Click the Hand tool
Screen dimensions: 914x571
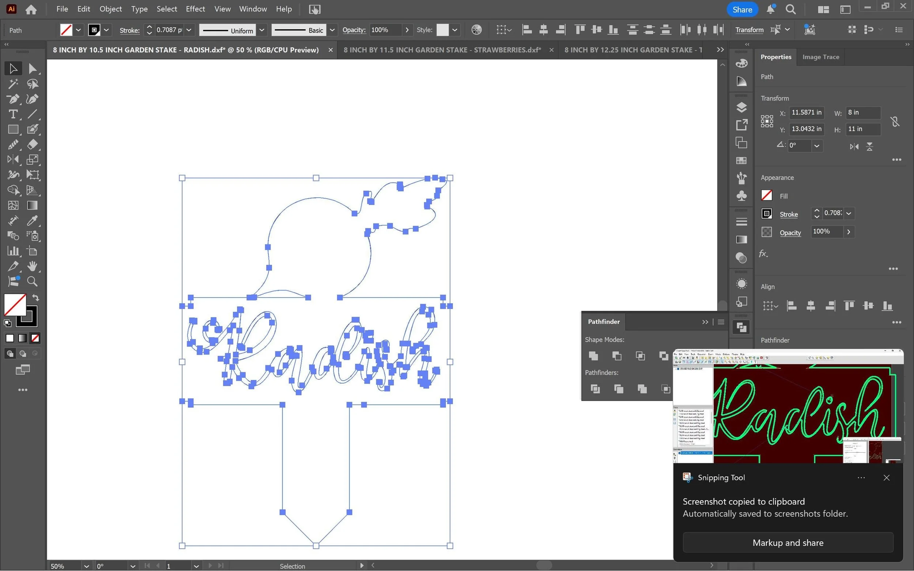[32, 266]
